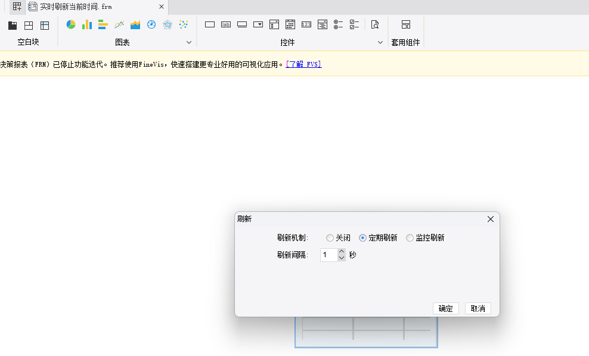Expand the 控件 widget gallery
Viewport: 589px width, 356px height.
pyautogui.click(x=380, y=42)
